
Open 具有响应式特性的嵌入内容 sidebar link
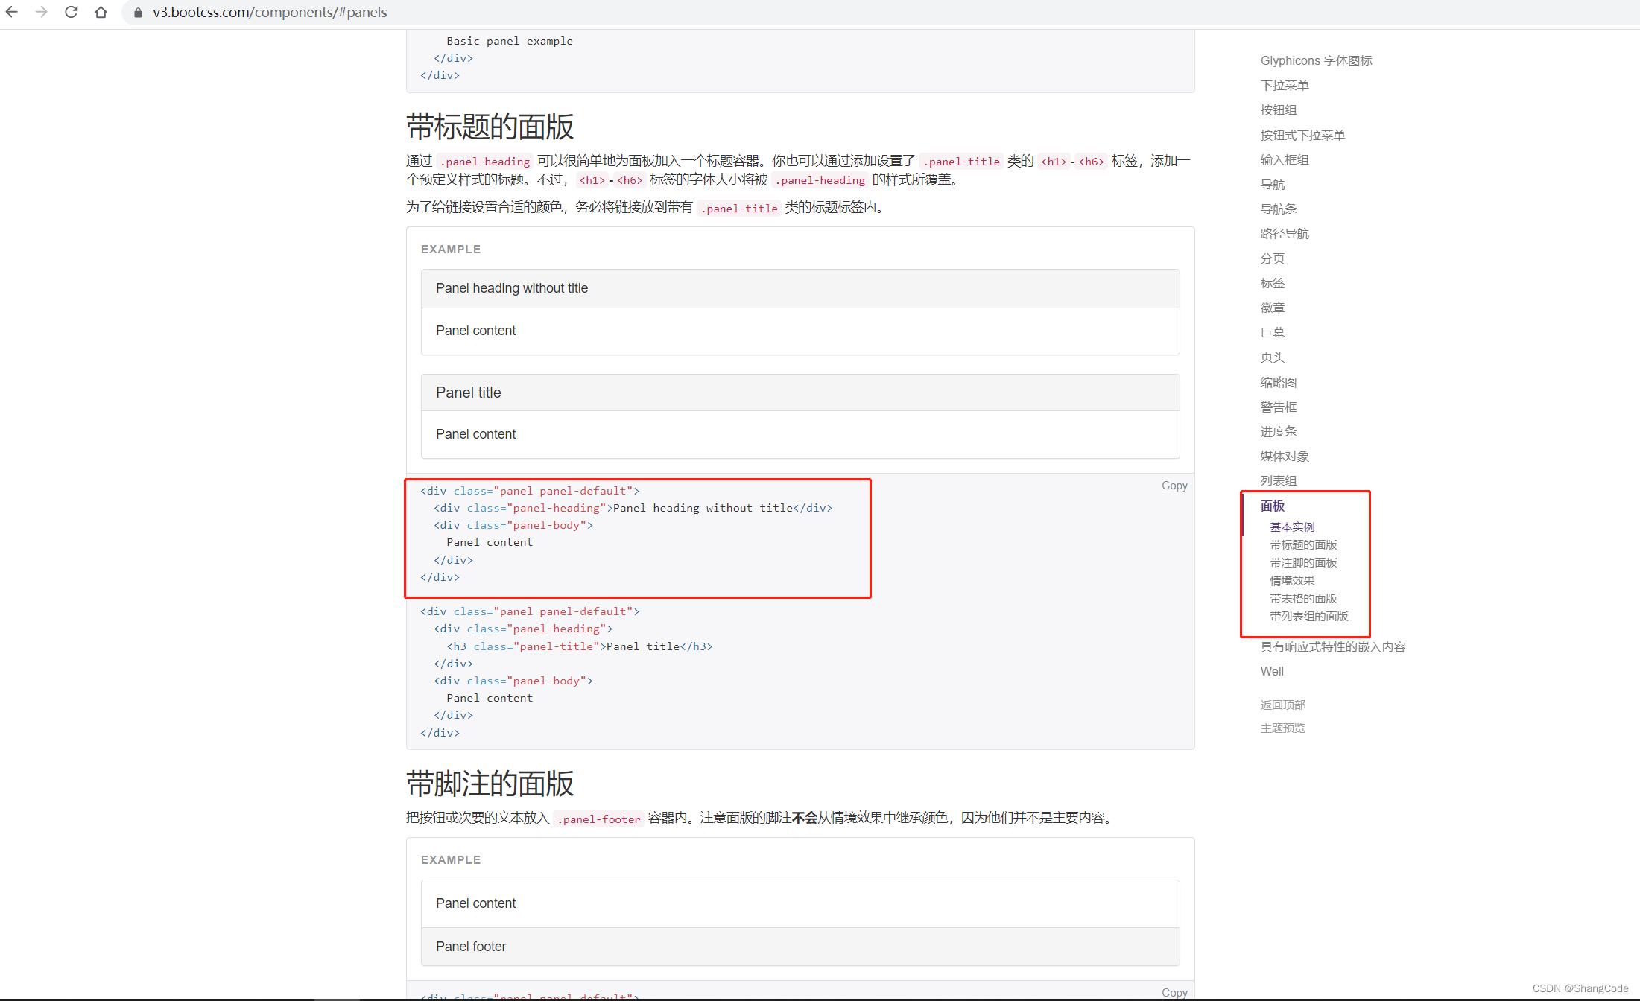click(x=1332, y=646)
